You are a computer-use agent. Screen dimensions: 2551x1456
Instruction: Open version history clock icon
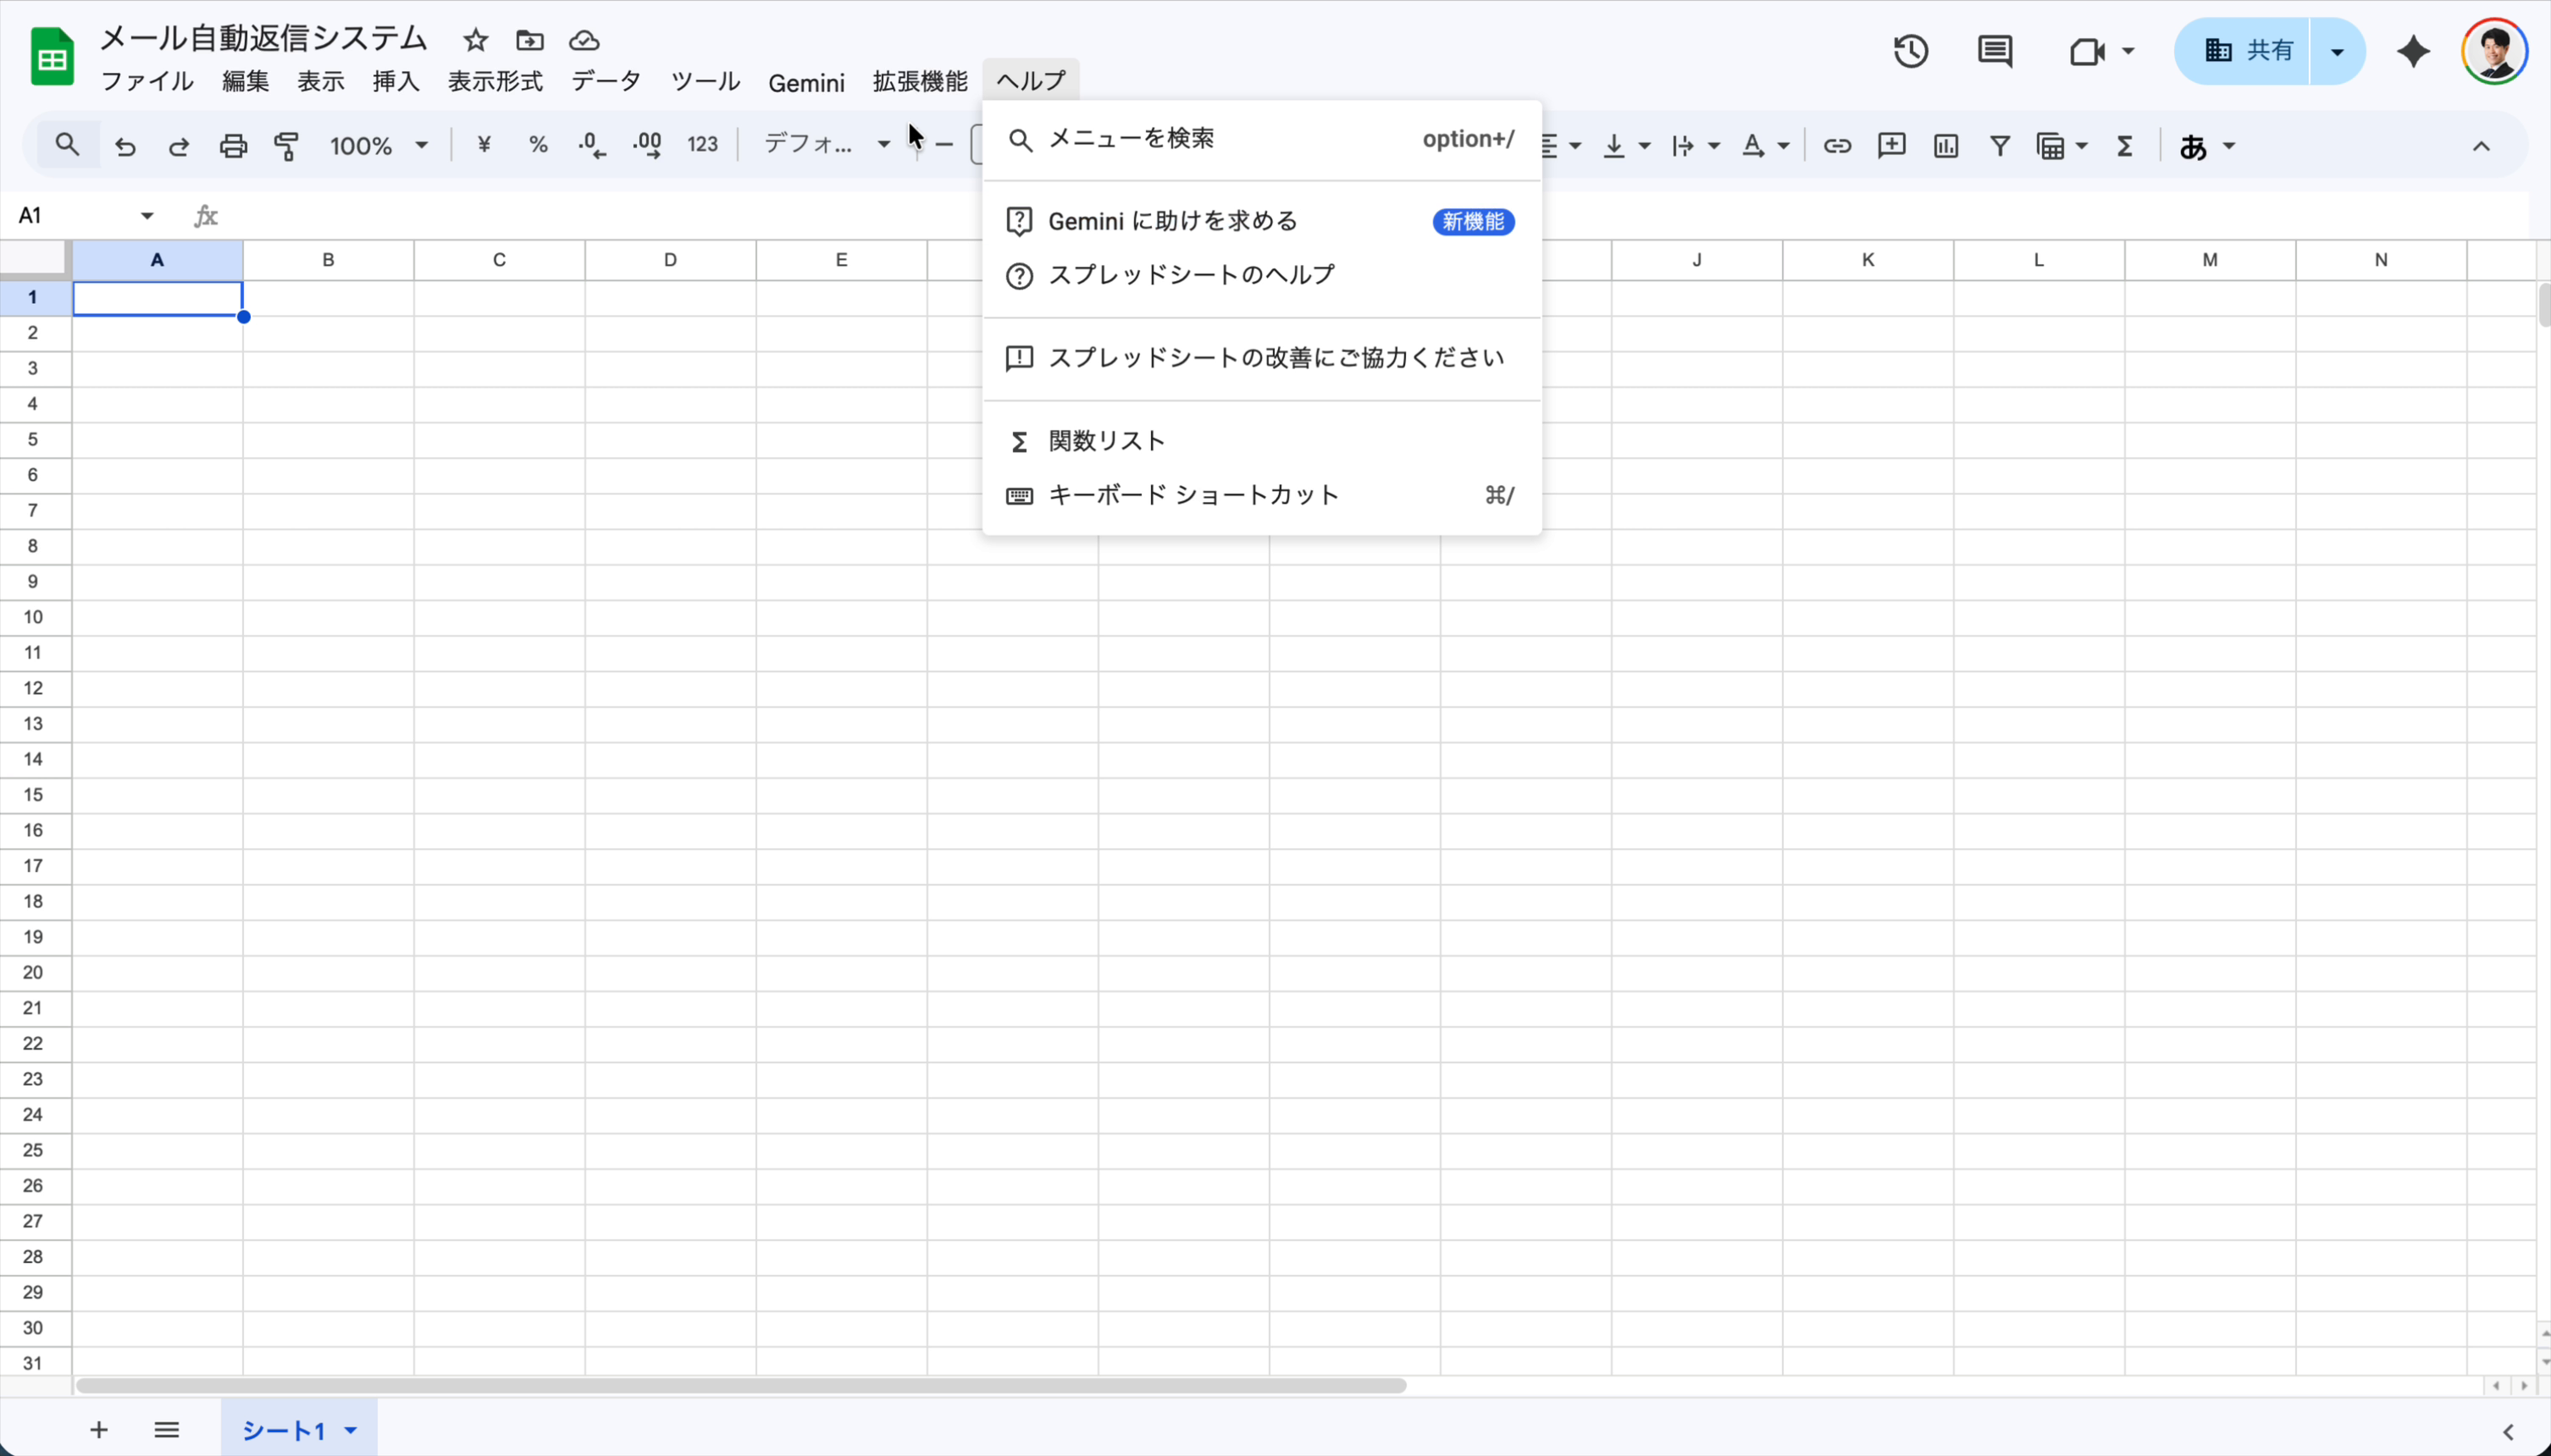[x=1911, y=51]
